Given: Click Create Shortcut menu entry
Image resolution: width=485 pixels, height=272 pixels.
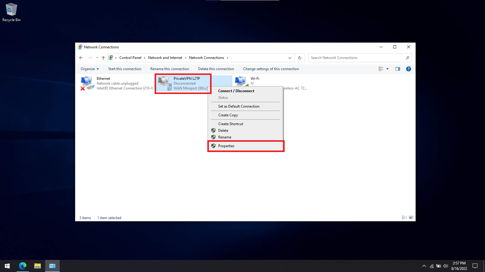Looking at the screenshot, I should coord(230,124).
